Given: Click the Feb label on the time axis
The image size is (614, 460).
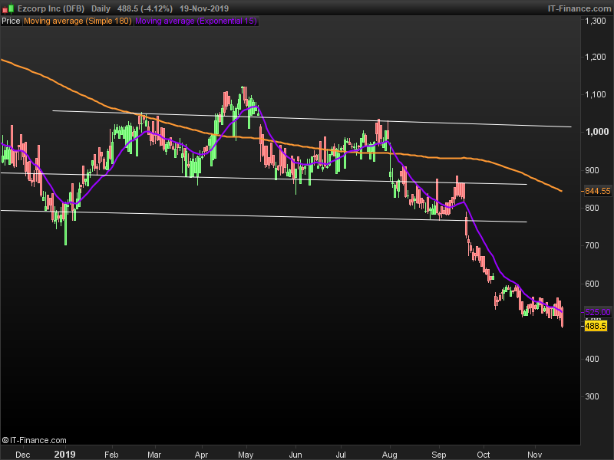Looking at the screenshot, I should click(x=111, y=455).
